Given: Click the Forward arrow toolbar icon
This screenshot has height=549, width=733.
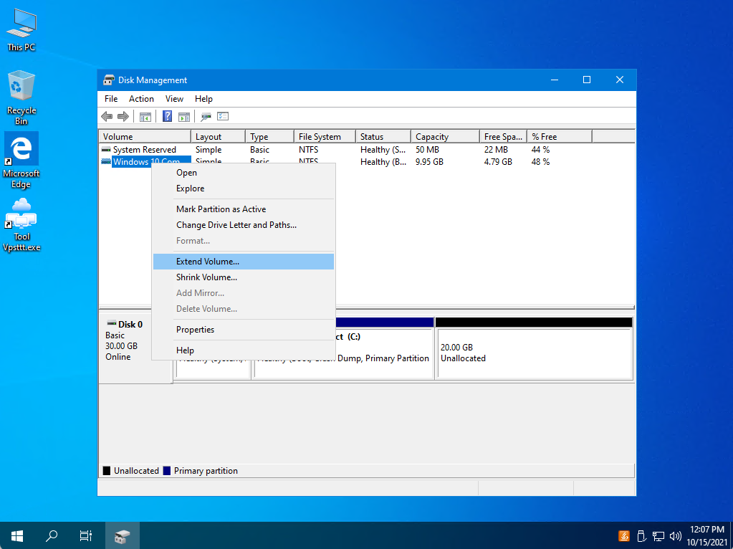Looking at the screenshot, I should (123, 116).
